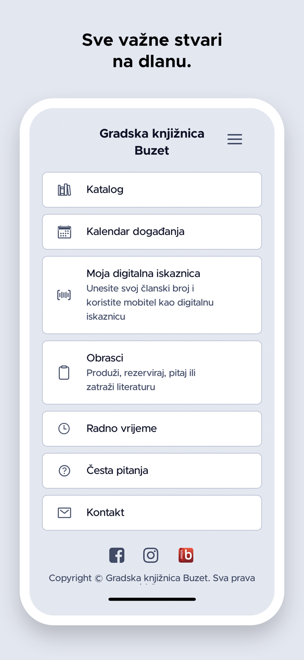The width and height of the screenshot is (304, 660).
Task: Tap the copyright notice text
Action: point(152,578)
